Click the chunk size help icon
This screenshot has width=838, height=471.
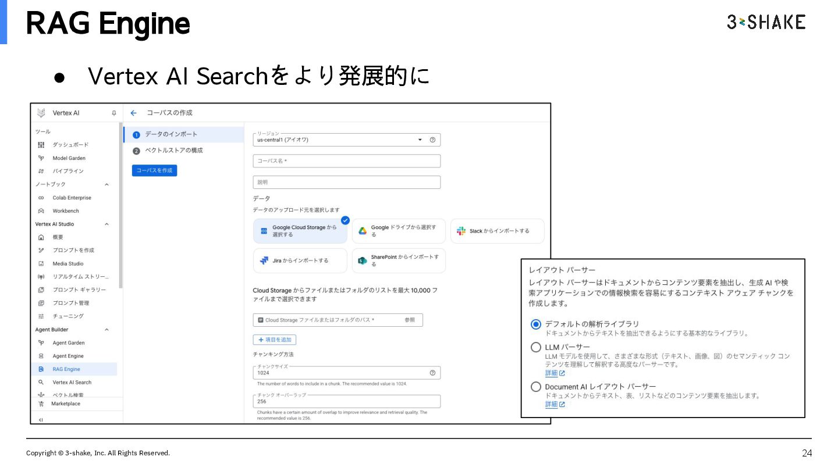pos(432,373)
